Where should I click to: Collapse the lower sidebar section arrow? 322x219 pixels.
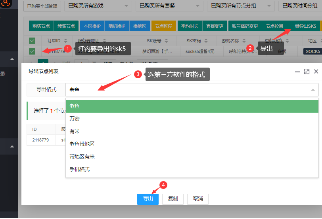[x=12, y=146]
